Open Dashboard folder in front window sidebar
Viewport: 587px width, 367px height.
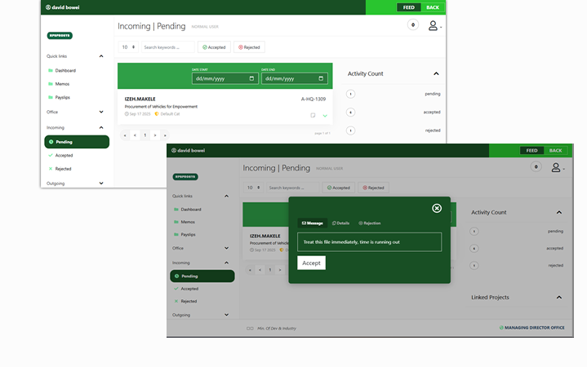click(x=188, y=210)
